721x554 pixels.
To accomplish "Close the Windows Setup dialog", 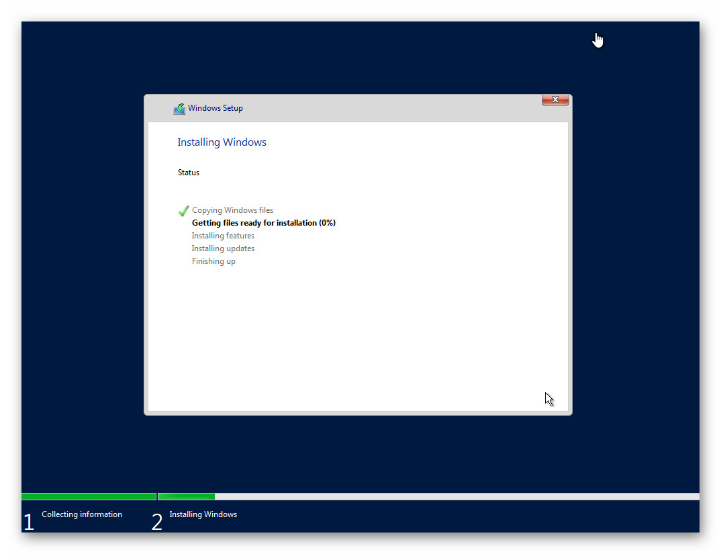I will pos(555,99).
